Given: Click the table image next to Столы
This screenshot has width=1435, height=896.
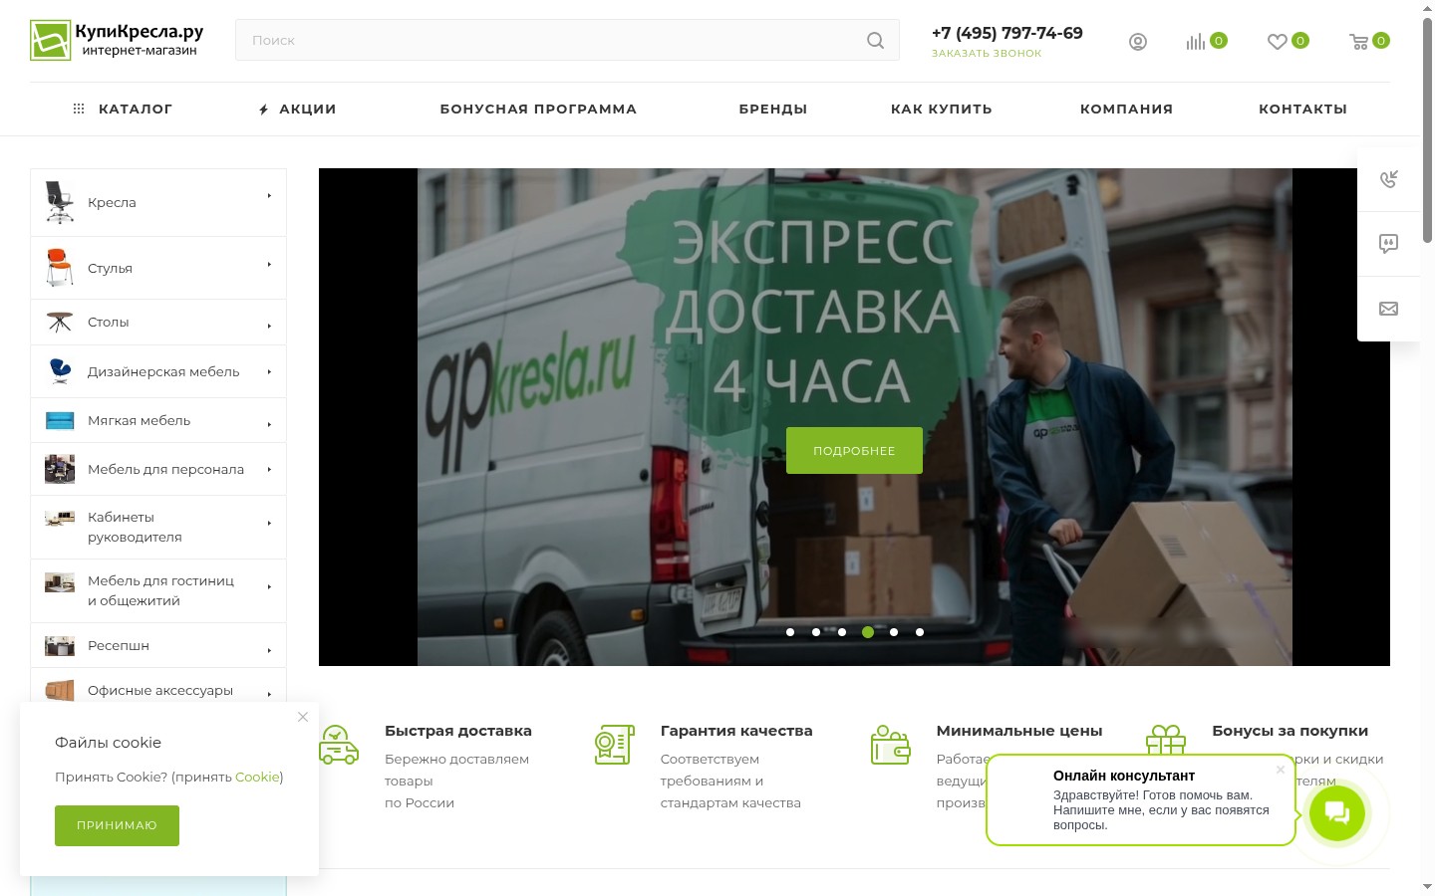Looking at the screenshot, I should (60, 322).
